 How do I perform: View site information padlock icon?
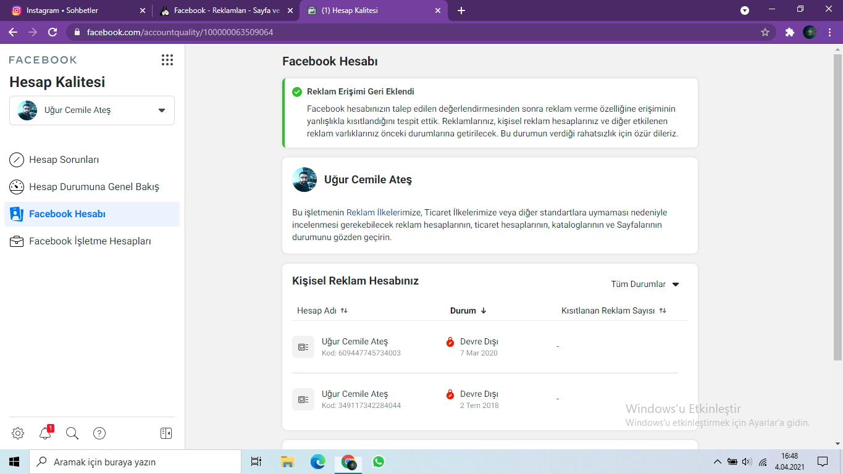[x=77, y=32]
